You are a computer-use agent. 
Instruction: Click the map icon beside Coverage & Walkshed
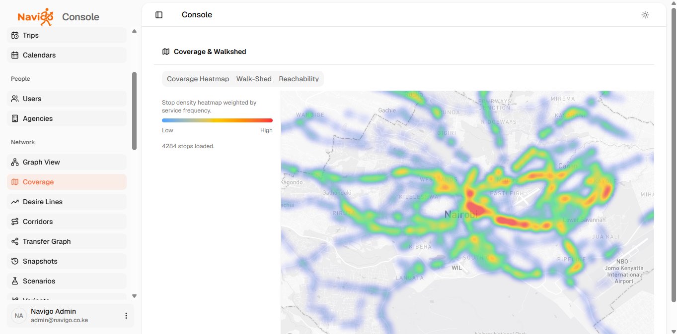[166, 52]
